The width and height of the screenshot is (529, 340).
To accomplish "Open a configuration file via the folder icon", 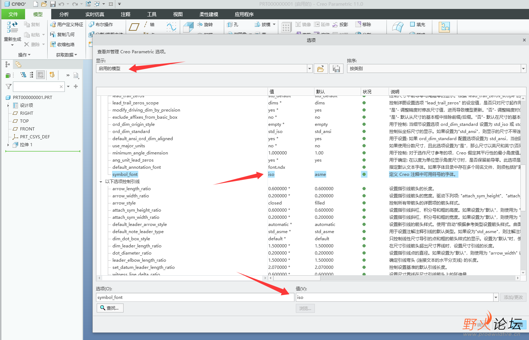I will [321, 69].
